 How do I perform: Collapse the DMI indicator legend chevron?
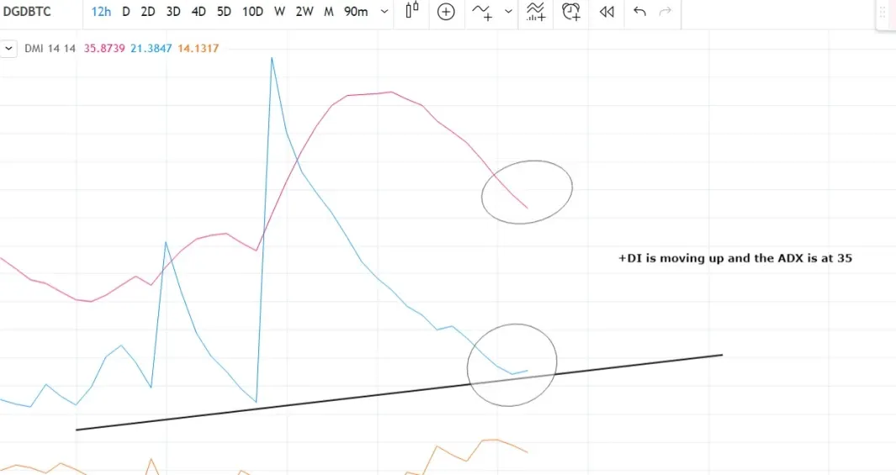coord(8,49)
